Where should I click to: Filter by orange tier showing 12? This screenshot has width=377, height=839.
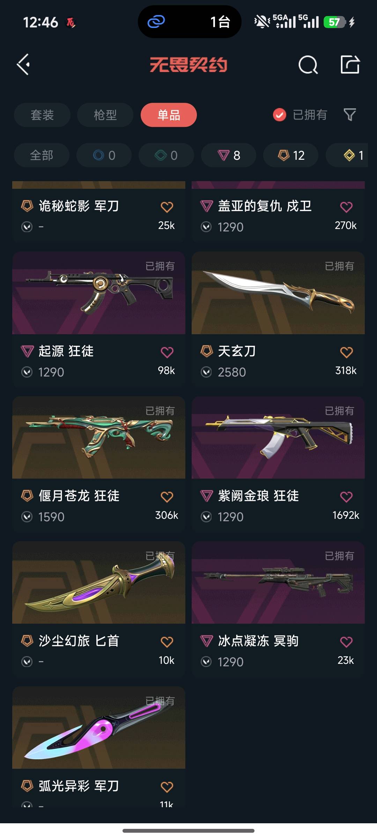point(291,155)
